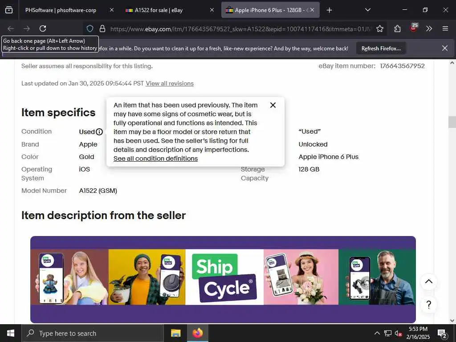Click the eBay URL address bar
The image size is (456, 342).
[x=240, y=29]
